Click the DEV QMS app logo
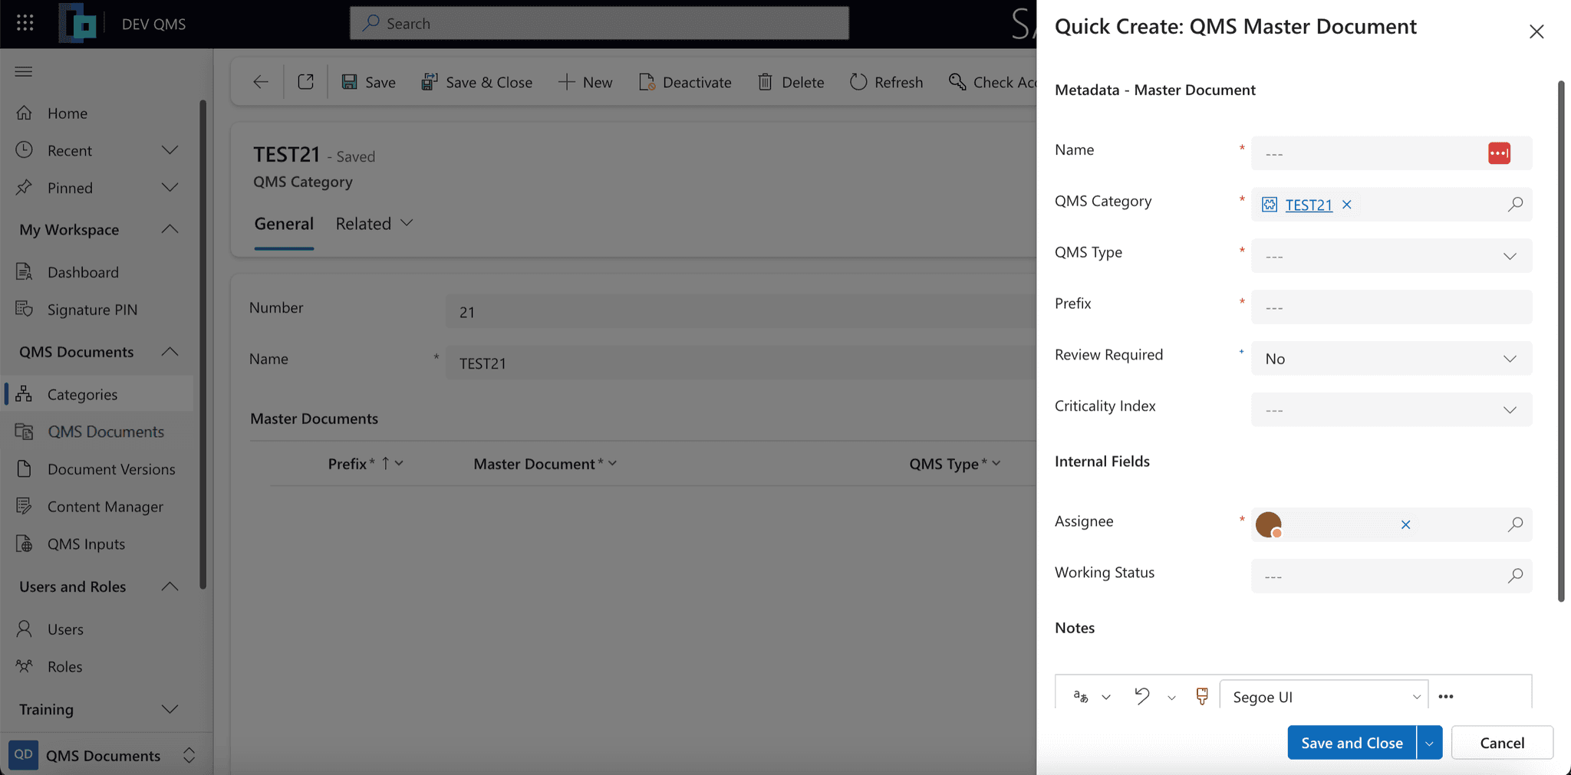This screenshot has width=1571, height=775. [78, 23]
